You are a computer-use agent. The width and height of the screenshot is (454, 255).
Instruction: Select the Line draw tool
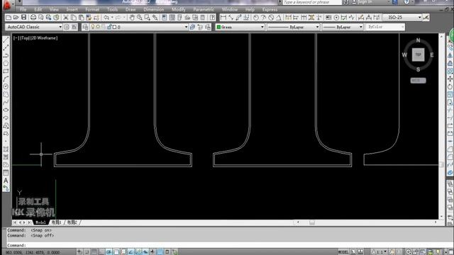6,40
